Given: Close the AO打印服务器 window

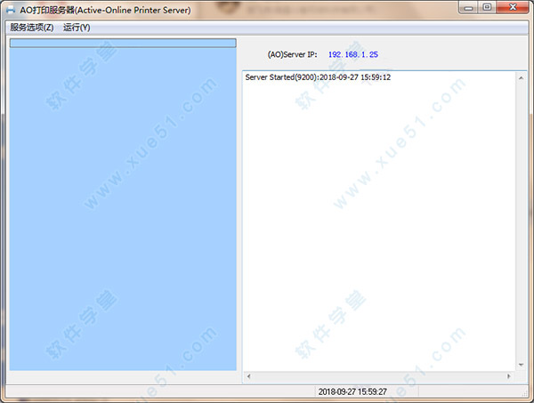Looking at the screenshot, I should pos(513,7).
